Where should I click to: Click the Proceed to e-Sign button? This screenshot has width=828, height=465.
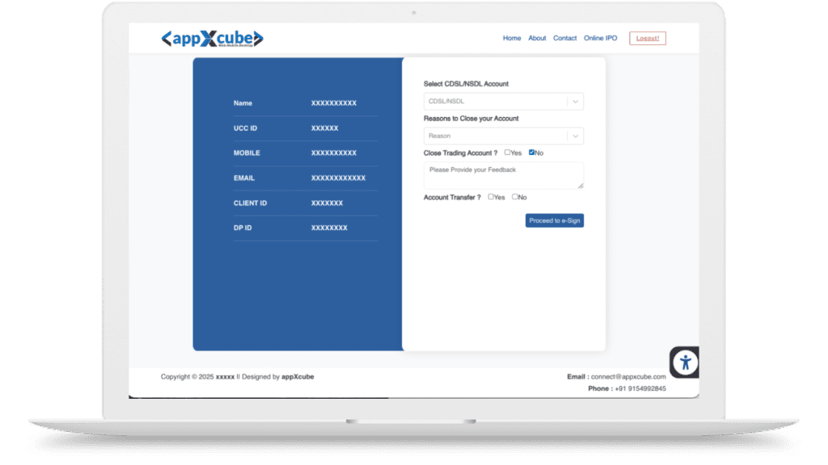[554, 220]
